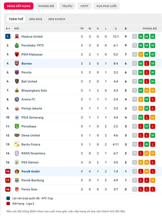This screenshot has width=162, height=216.
Task: Open the VUA PHÁ LƯỚI tab
Action: pyautogui.click(x=107, y=6)
